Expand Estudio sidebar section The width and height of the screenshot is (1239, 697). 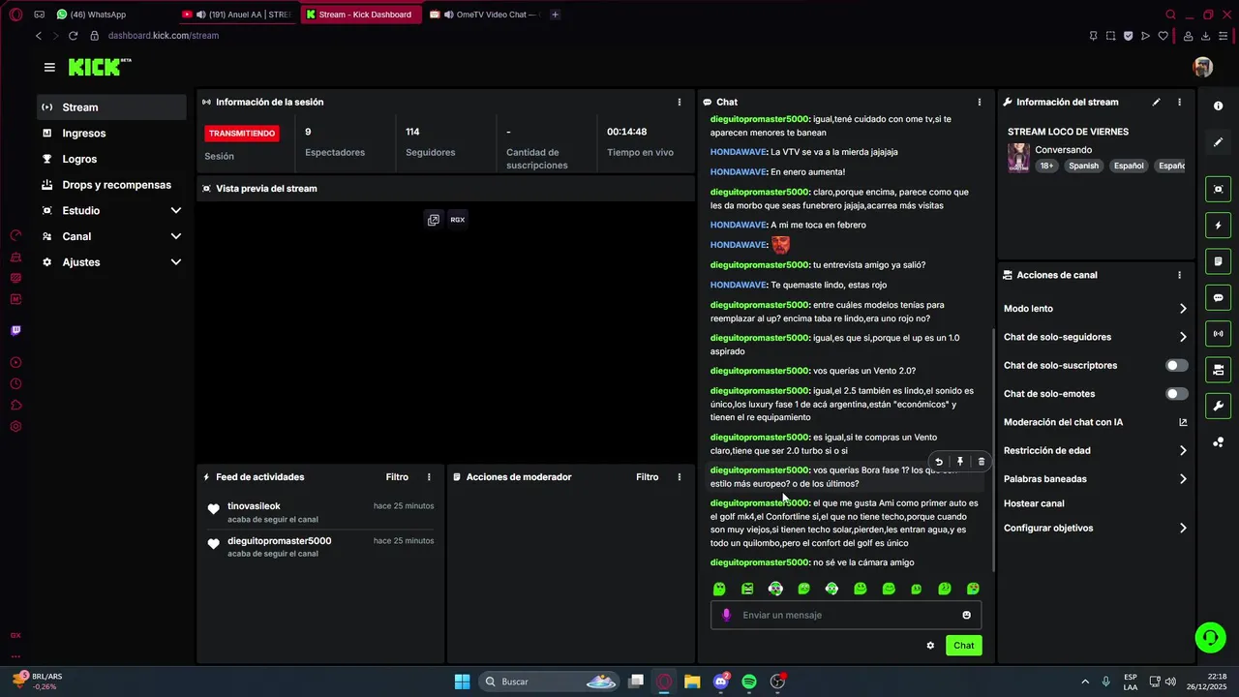pyautogui.click(x=175, y=211)
